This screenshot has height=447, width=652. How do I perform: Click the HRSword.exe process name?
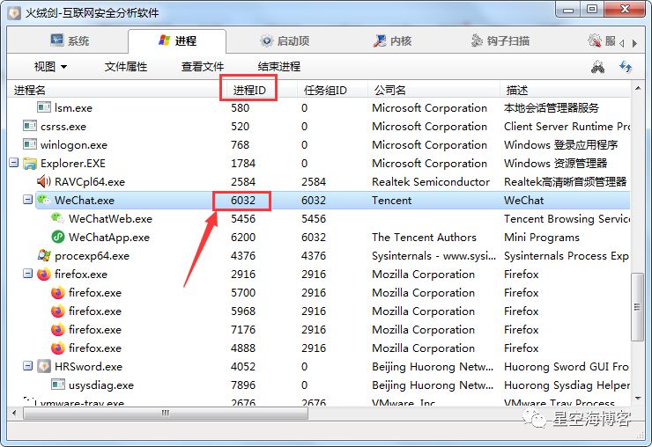coord(89,367)
